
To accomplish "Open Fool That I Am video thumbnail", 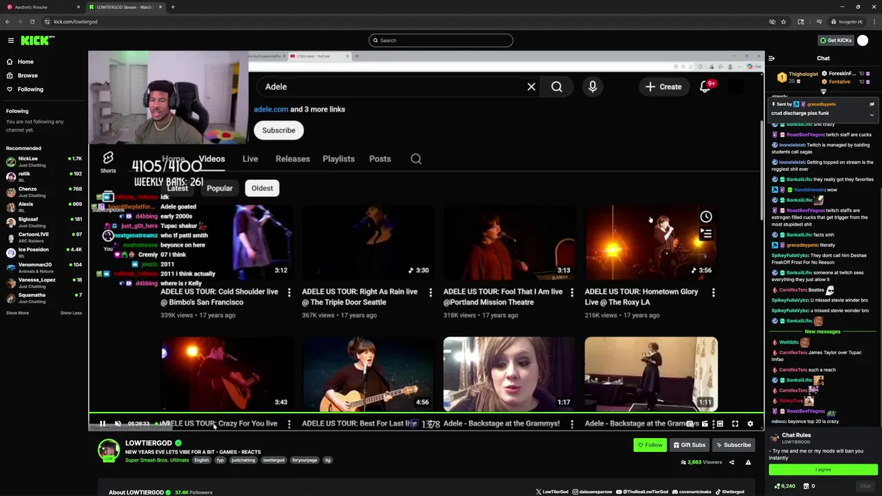I will point(509,242).
